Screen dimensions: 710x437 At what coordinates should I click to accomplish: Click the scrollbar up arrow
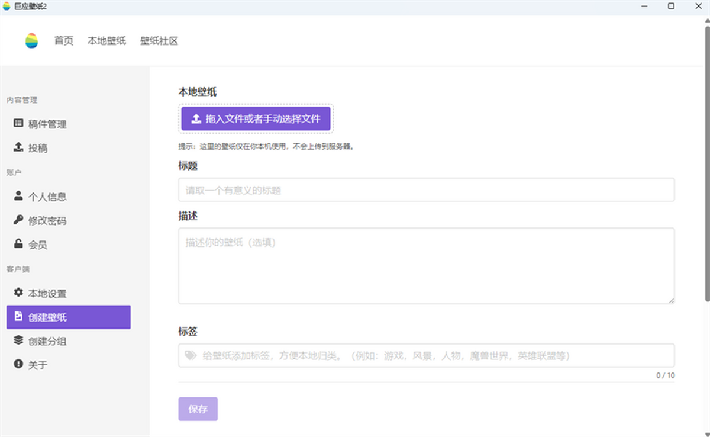(707, 20)
